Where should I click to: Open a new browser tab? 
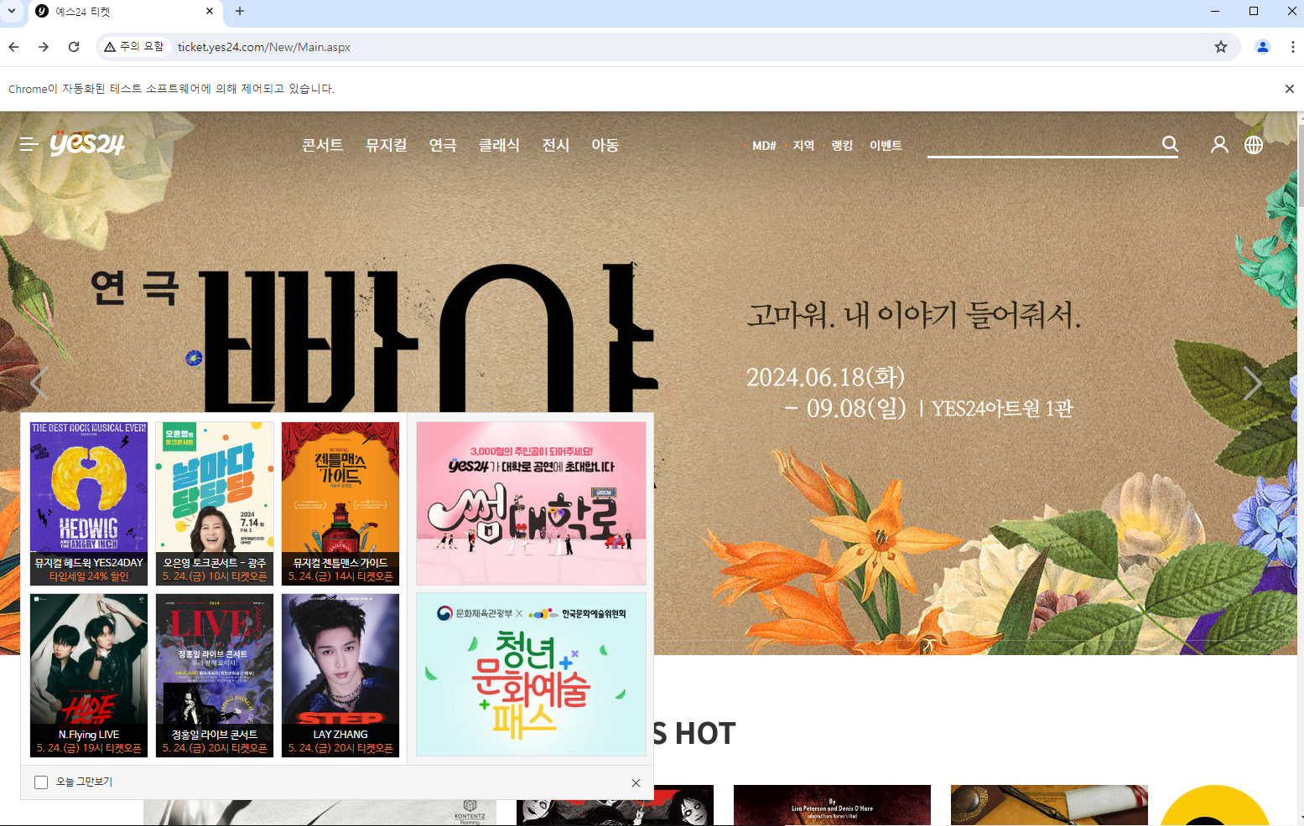click(240, 11)
